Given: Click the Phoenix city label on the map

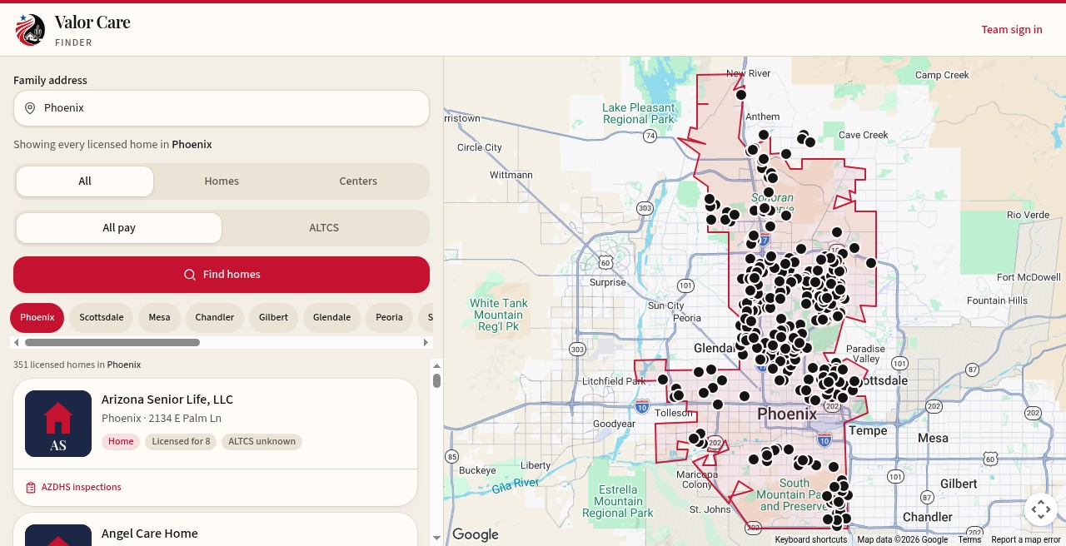Looking at the screenshot, I should pos(787,414).
